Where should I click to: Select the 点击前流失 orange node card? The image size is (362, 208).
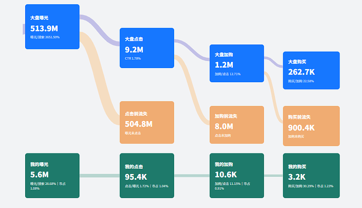pyautogui.click(x=147, y=123)
